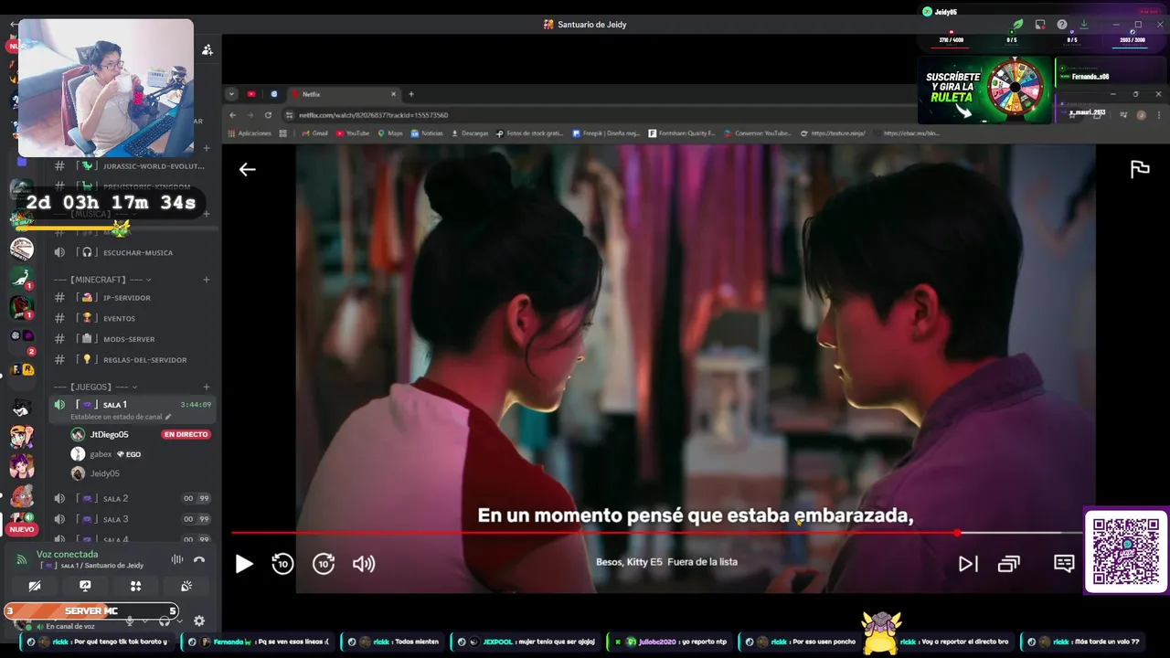Edit channel status 'Establece un estado de canal'

point(121,417)
